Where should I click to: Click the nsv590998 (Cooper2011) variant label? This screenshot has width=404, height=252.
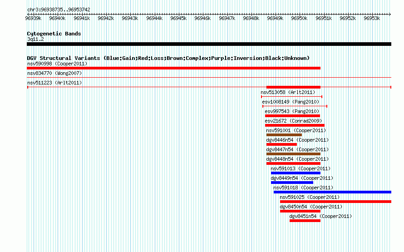[57, 64]
